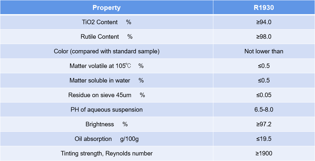315x161 pixels.
Task: Select PH of aqueous suspension cell
Action: [107, 110]
